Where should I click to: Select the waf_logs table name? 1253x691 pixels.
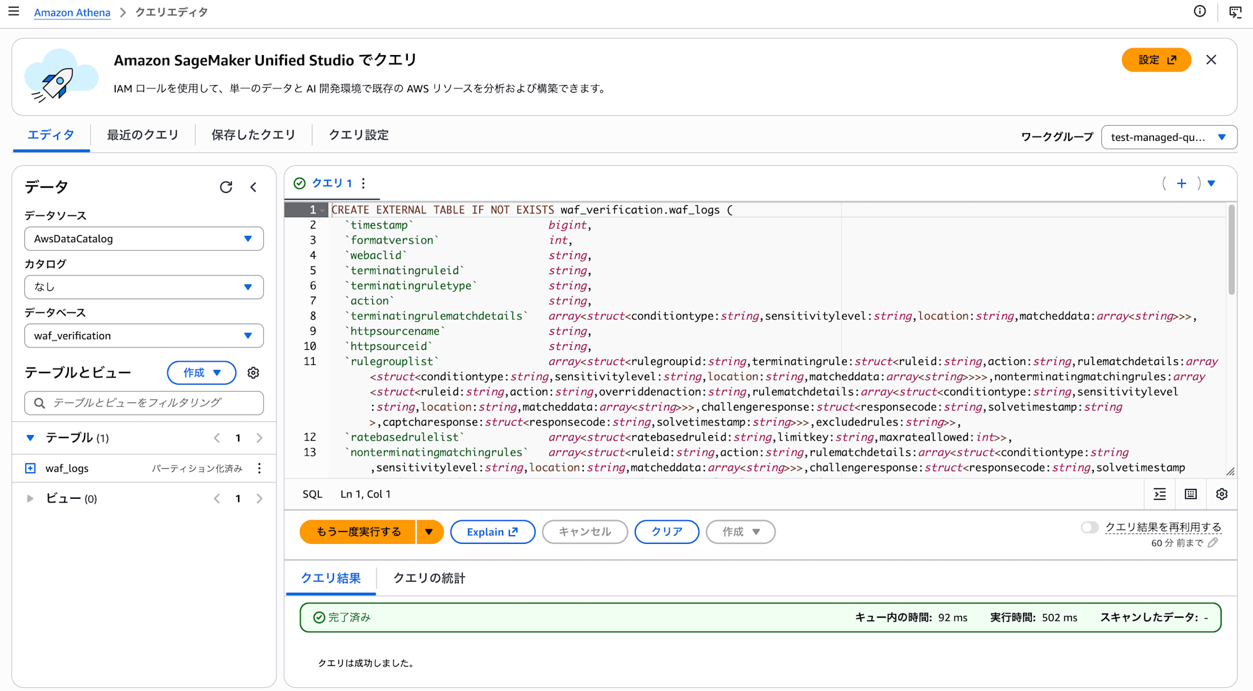(x=67, y=468)
